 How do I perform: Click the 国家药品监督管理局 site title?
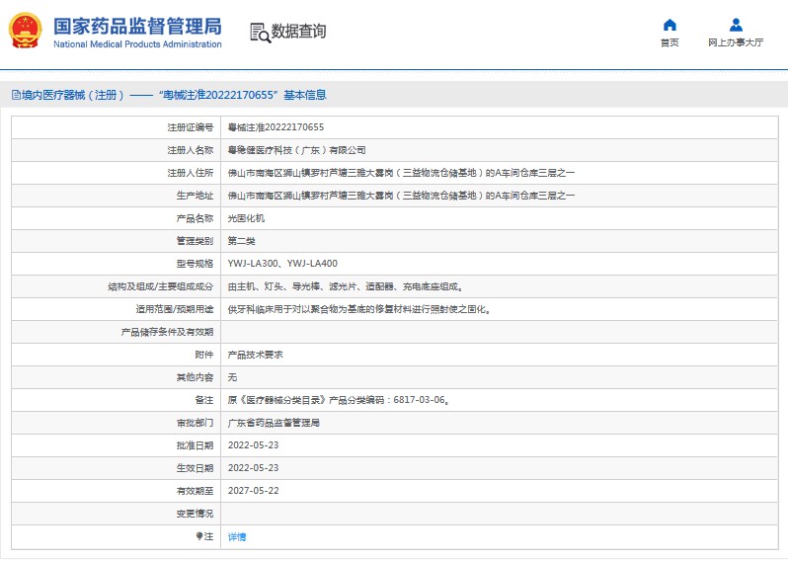136,27
